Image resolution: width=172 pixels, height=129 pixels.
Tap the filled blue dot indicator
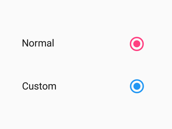137,86
